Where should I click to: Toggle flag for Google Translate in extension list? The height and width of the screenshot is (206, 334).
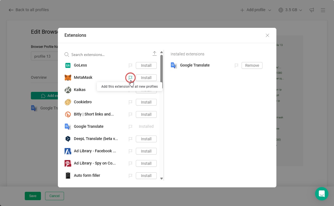tap(130, 127)
